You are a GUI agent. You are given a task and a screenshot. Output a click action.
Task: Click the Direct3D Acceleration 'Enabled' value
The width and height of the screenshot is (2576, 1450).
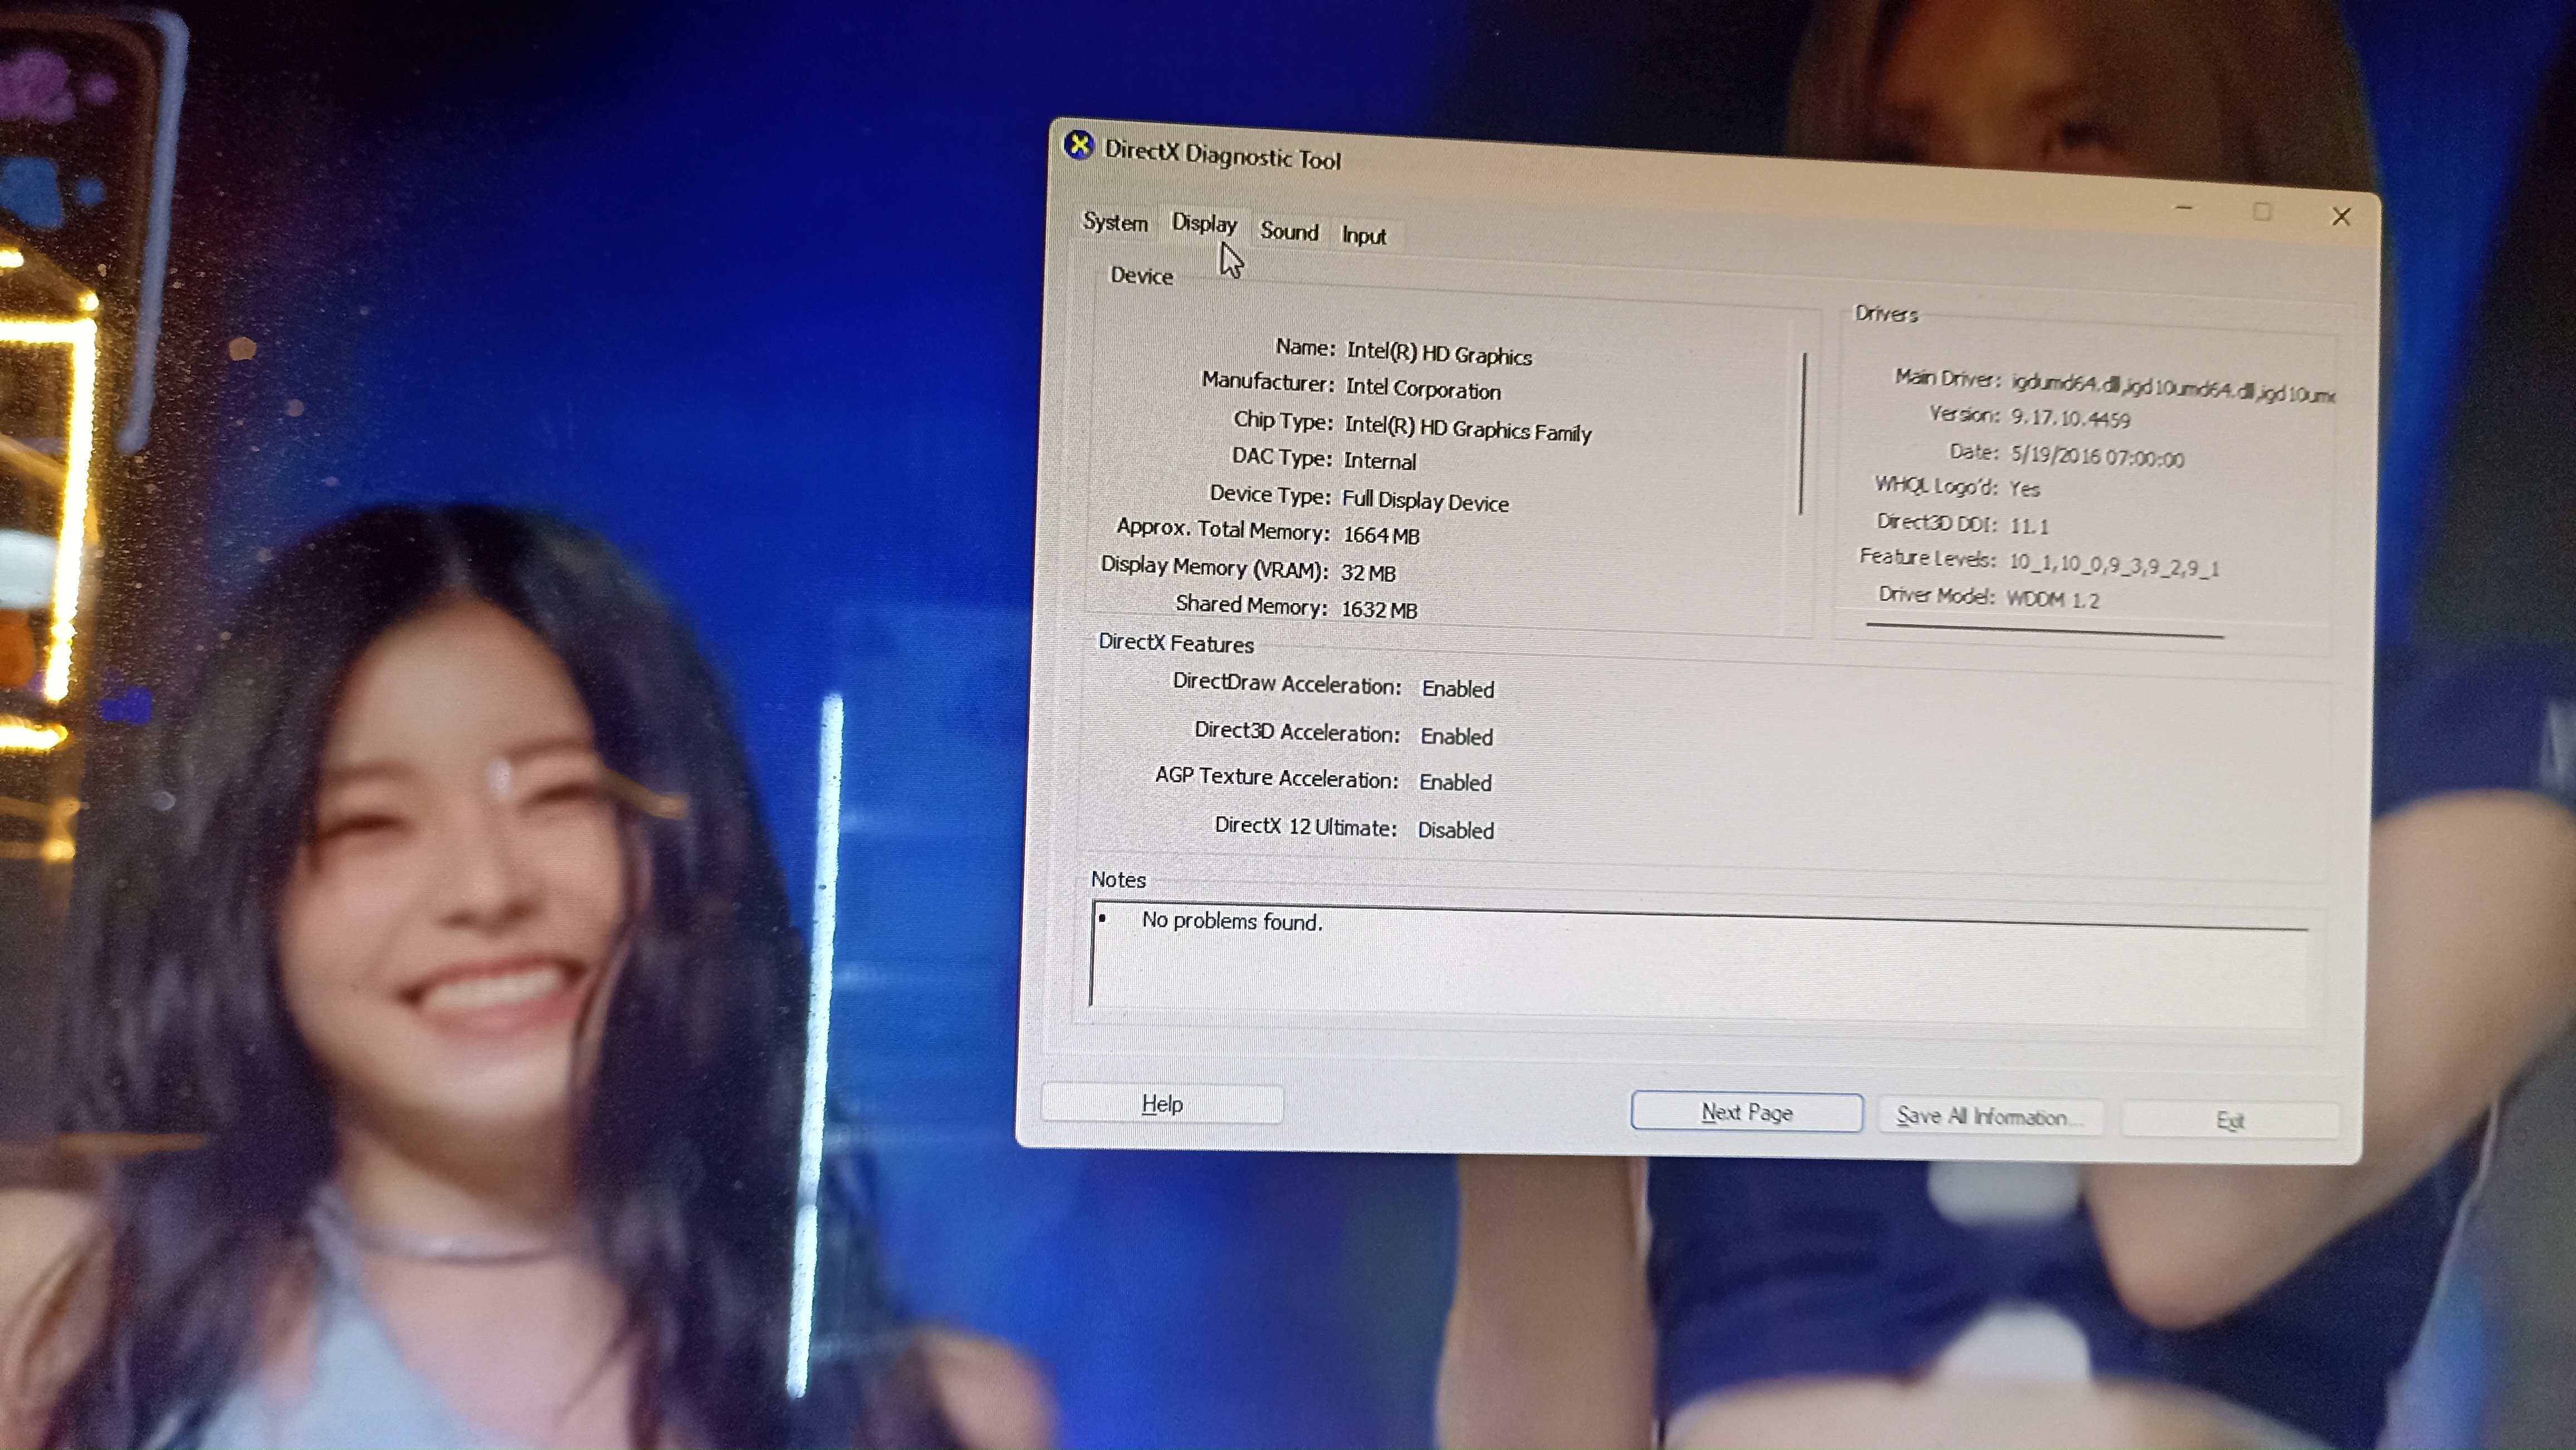1456,737
